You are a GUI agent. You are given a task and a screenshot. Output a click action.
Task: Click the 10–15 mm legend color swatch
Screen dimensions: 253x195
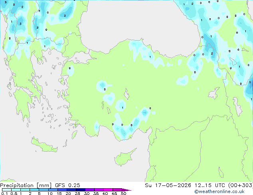[53, 190]
